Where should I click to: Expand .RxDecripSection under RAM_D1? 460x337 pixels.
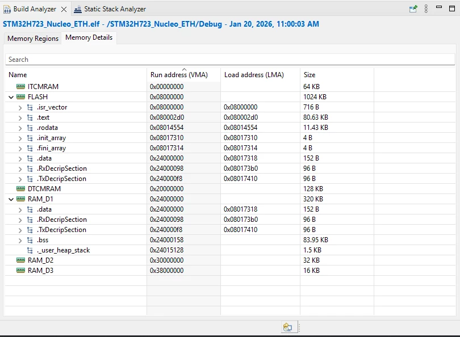coord(20,220)
